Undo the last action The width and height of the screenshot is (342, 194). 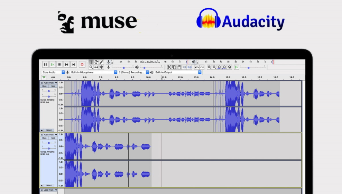[x=197, y=67]
